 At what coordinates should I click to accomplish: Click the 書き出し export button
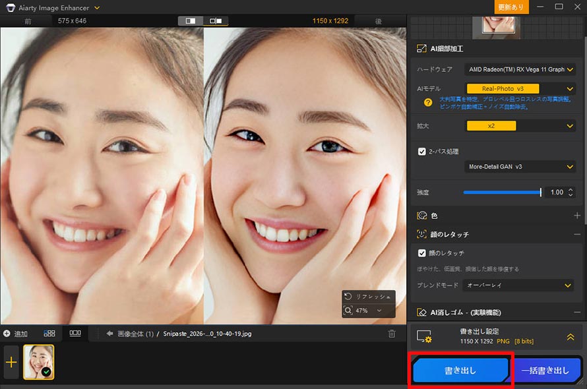pyautogui.click(x=460, y=371)
